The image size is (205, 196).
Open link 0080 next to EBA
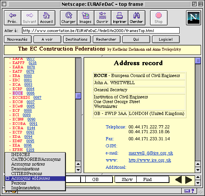[x=28, y=76]
